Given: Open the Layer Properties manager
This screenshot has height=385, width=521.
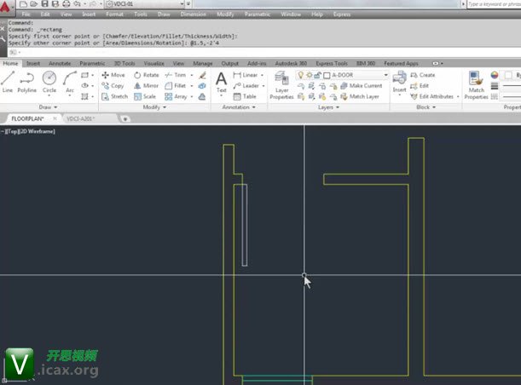Looking at the screenshot, I should pyautogui.click(x=281, y=84).
